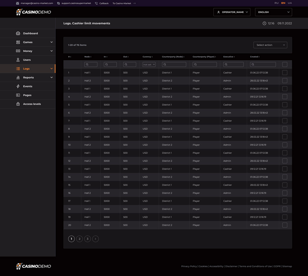
Task: Click the Node column search field
Action: pyautogui.click(x=91, y=64)
